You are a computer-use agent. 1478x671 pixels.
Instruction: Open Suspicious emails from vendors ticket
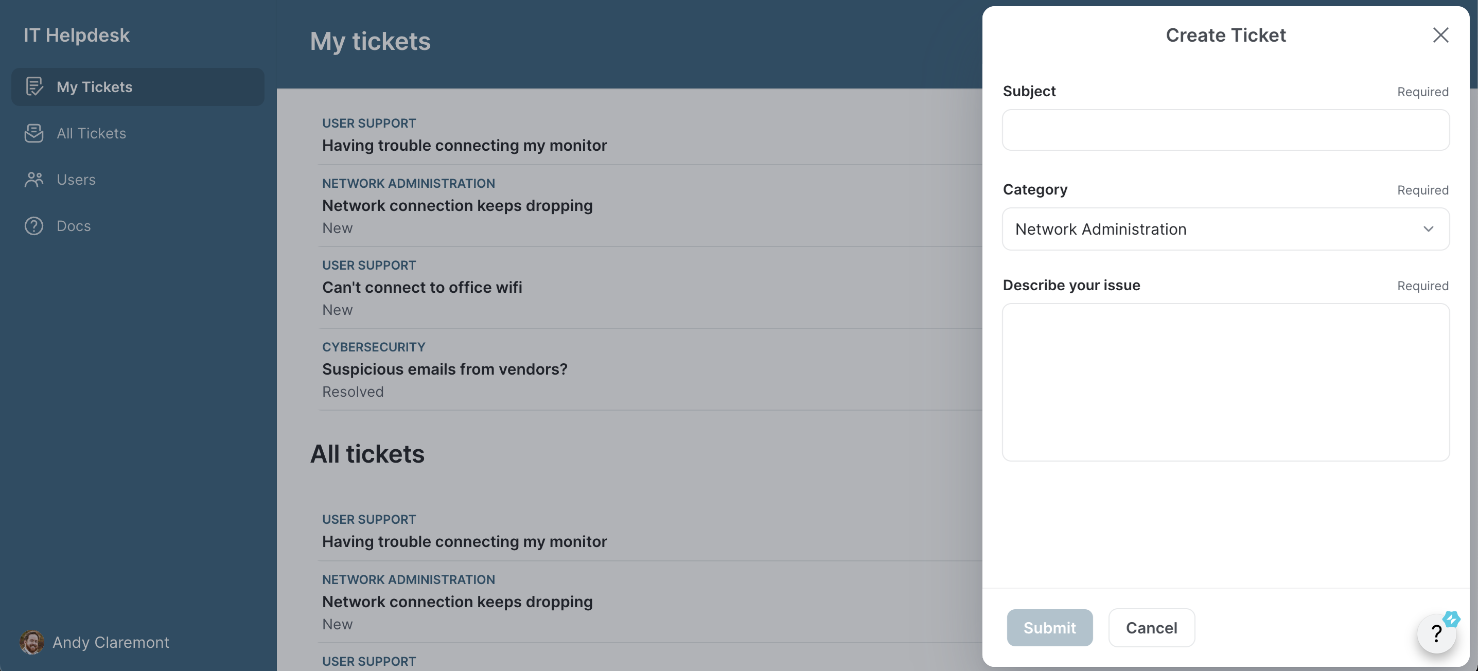click(x=445, y=369)
